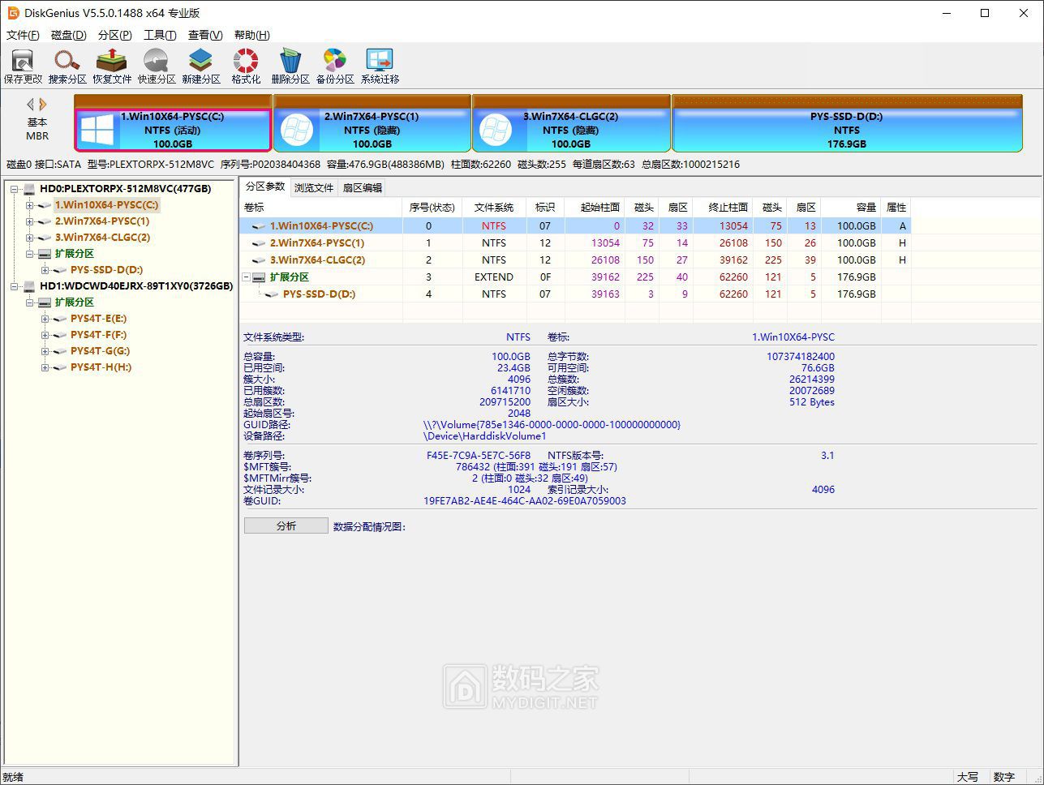This screenshot has width=1044, height=785.
Task: Click the 文件系统 column header
Action: (x=494, y=208)
